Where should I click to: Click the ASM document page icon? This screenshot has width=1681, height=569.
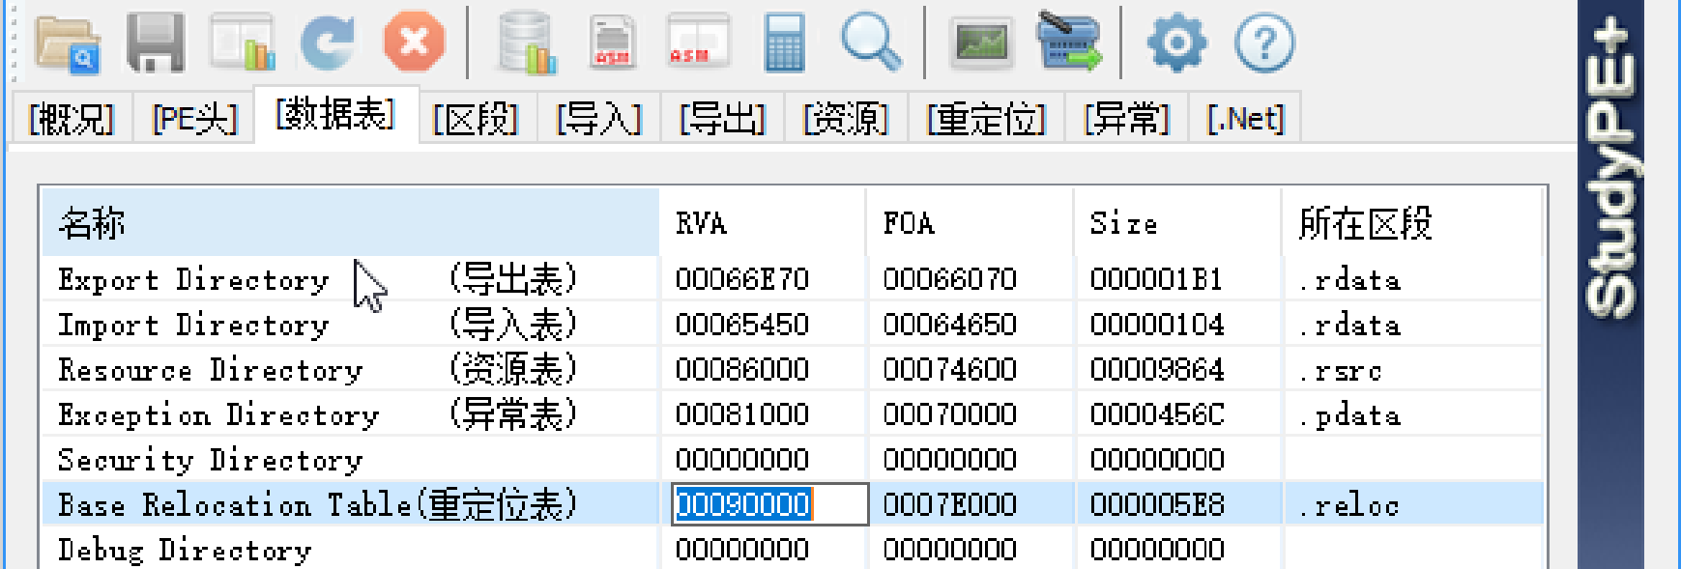click(613, 43)
